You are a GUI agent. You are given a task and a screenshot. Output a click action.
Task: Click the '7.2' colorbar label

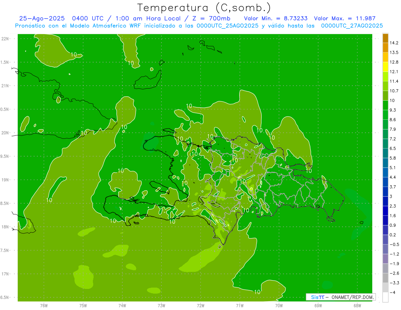click(x=393, y=139)
